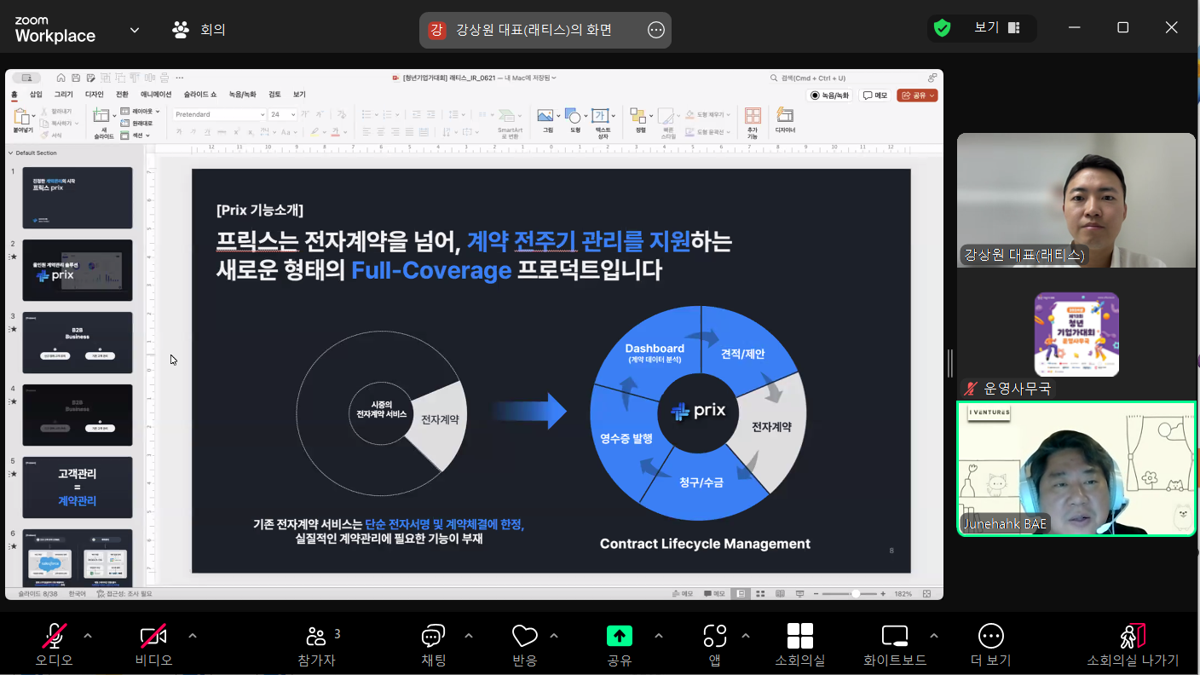Click the PowerPoint save icon
Image resolution: width=1200 pixels, height=675 pixels.
[x=77, y=78]
